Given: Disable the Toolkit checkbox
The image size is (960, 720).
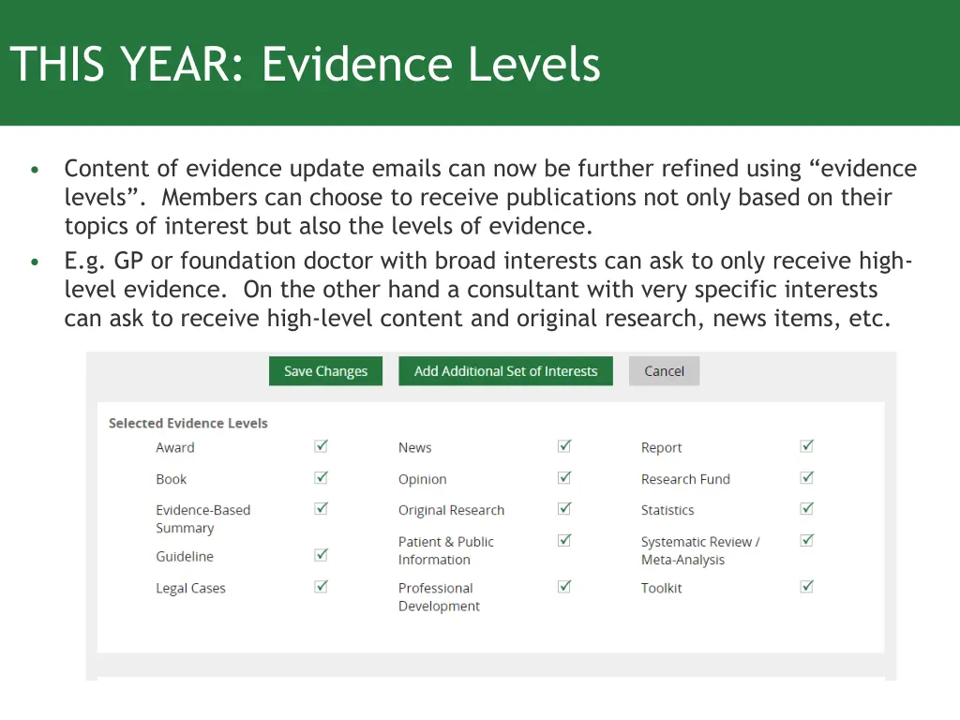Looking at the screenshot, I should click(806, 586).
